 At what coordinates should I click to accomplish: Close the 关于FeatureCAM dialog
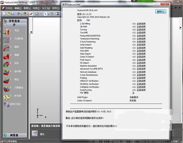pyautogui.click(x=165, y=4)
